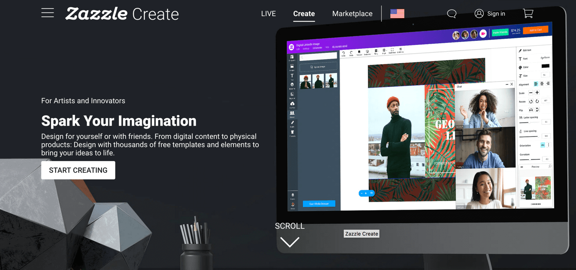The height and width of the screenshot is (270, 576).
Task: Click the $74.25 price in the mockup
Action: click(x=516, y=31)
